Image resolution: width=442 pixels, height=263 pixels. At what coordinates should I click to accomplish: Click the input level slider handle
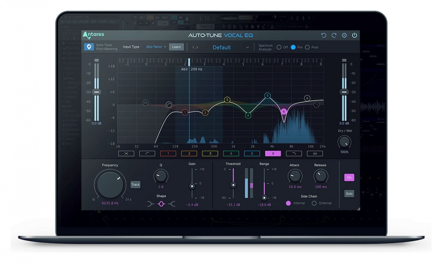tap(97, 92)
